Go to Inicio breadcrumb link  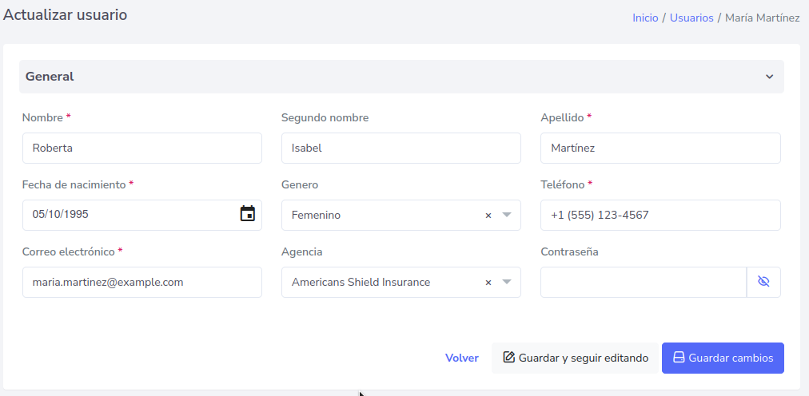click(x=645, y=18)
